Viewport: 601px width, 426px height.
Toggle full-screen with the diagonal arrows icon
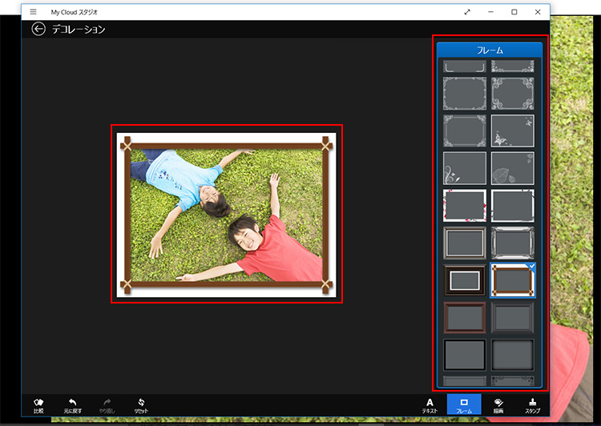(467, 12)
